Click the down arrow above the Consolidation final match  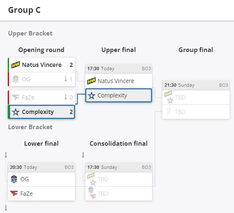pos(83,155)
